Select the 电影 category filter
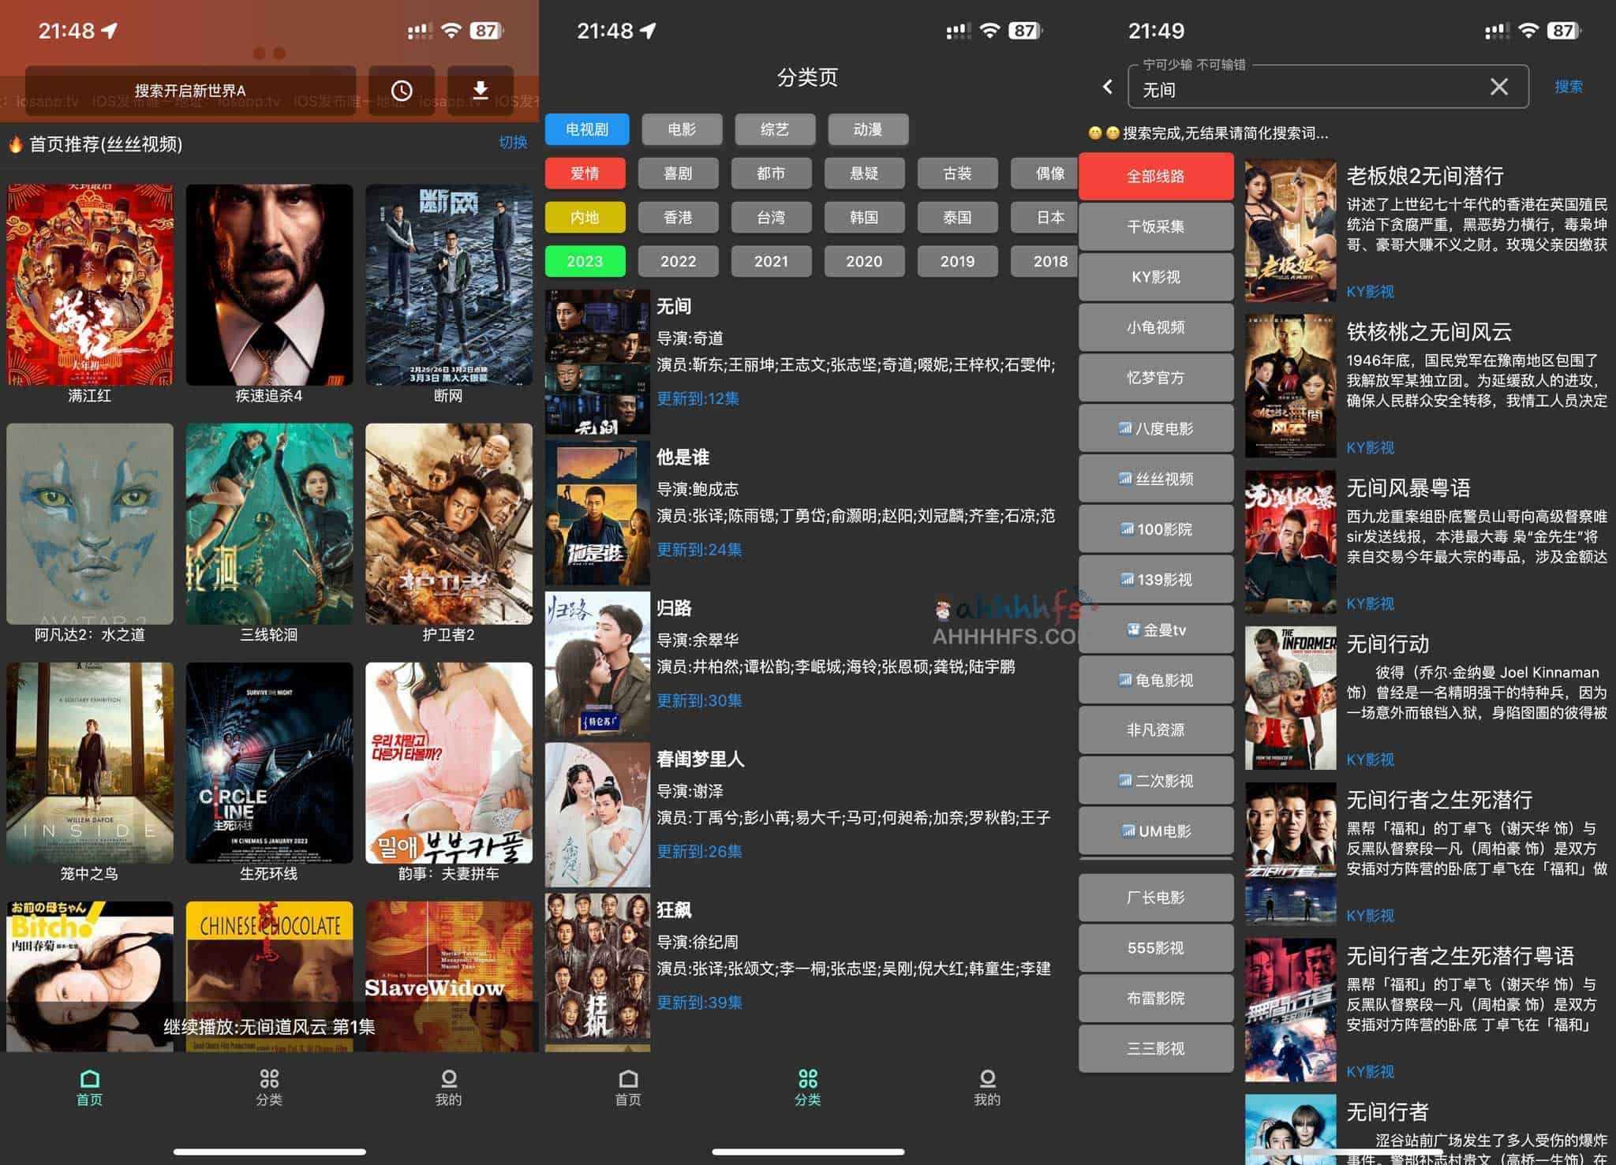1616x1165 pixels. coord(681,129)
